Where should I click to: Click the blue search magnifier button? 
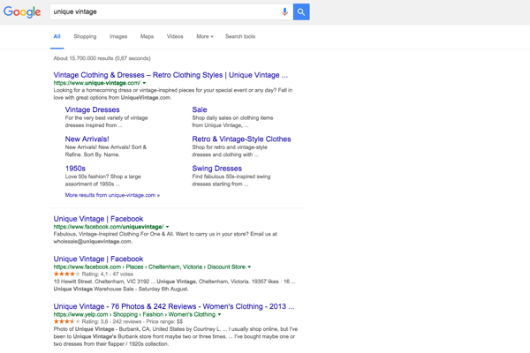301,11
